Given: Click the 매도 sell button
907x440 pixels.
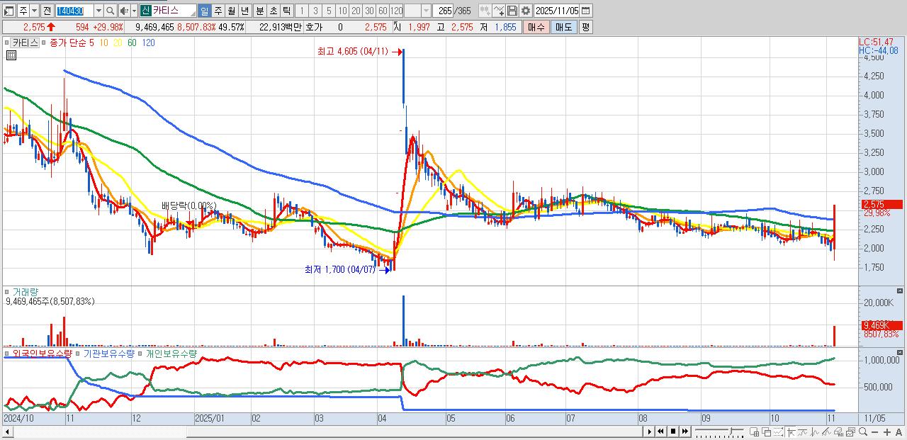Looking at the screenshot, I should 564,27.
